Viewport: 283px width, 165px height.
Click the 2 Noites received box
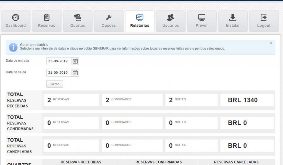[191, 100]
